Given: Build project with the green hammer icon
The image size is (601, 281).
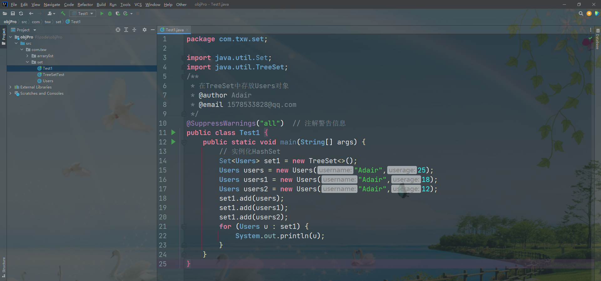Looking at the screenshot, I should click(63, 13).
